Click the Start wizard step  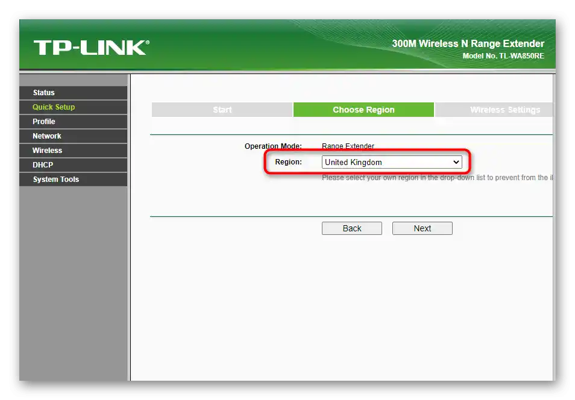[222, 110]
